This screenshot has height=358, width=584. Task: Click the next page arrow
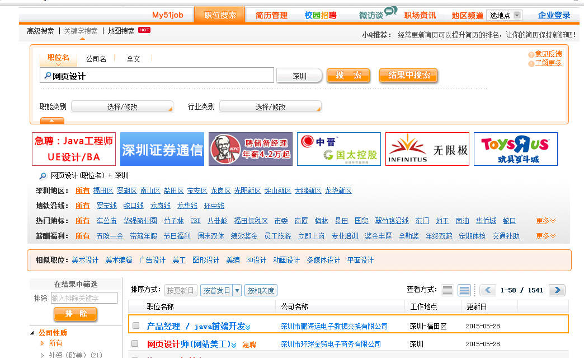557,290
